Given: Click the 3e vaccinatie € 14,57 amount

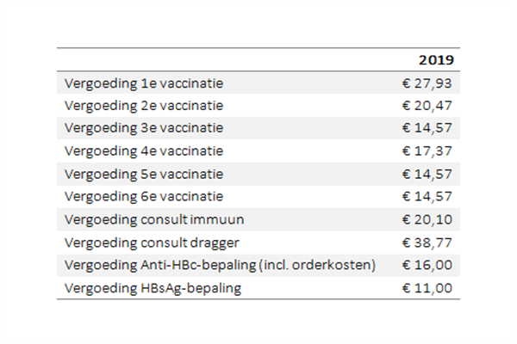Looking at the screenshot, I should coord(428,128).
